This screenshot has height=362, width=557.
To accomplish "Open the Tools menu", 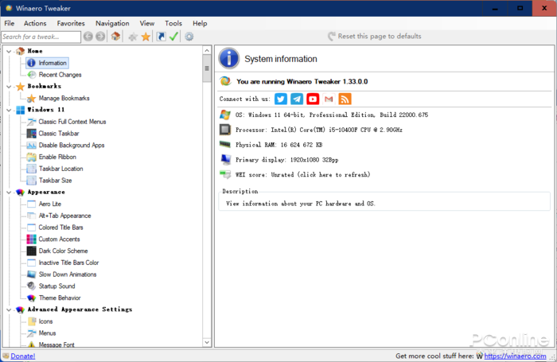I will pos(173,24).
